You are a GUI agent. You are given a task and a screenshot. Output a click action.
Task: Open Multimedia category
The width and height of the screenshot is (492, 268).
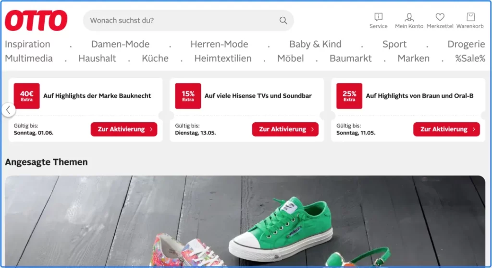point(29,58)
